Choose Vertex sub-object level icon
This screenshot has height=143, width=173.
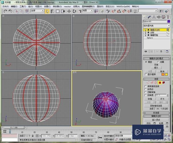pos(148,83)
